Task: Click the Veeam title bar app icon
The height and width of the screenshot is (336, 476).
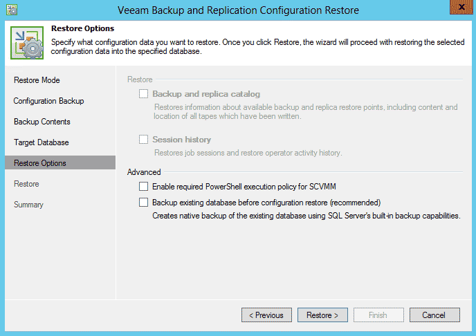Action: (x=12, y=10)
